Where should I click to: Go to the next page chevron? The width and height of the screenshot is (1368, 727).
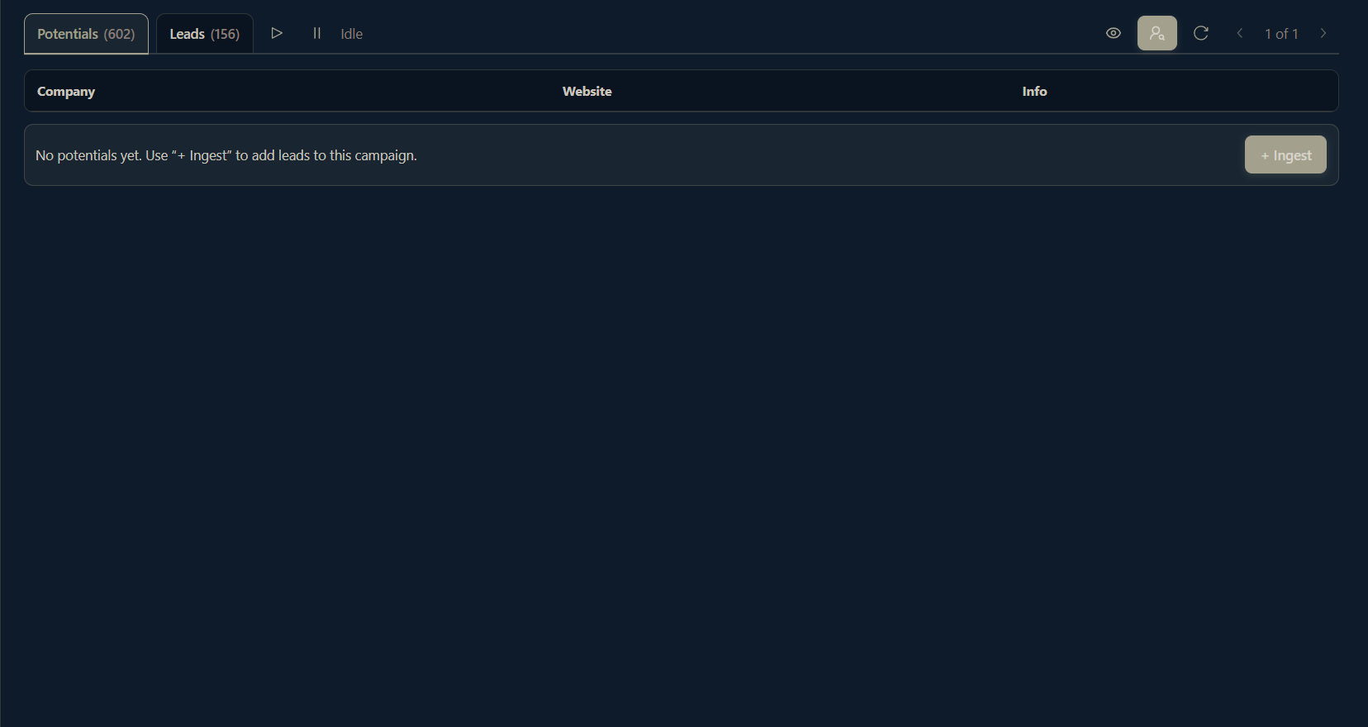(1323, 33)
